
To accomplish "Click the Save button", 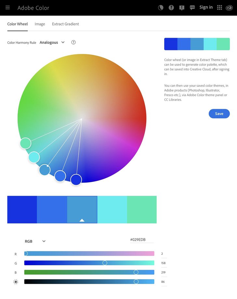I will [x=219, y=113].
